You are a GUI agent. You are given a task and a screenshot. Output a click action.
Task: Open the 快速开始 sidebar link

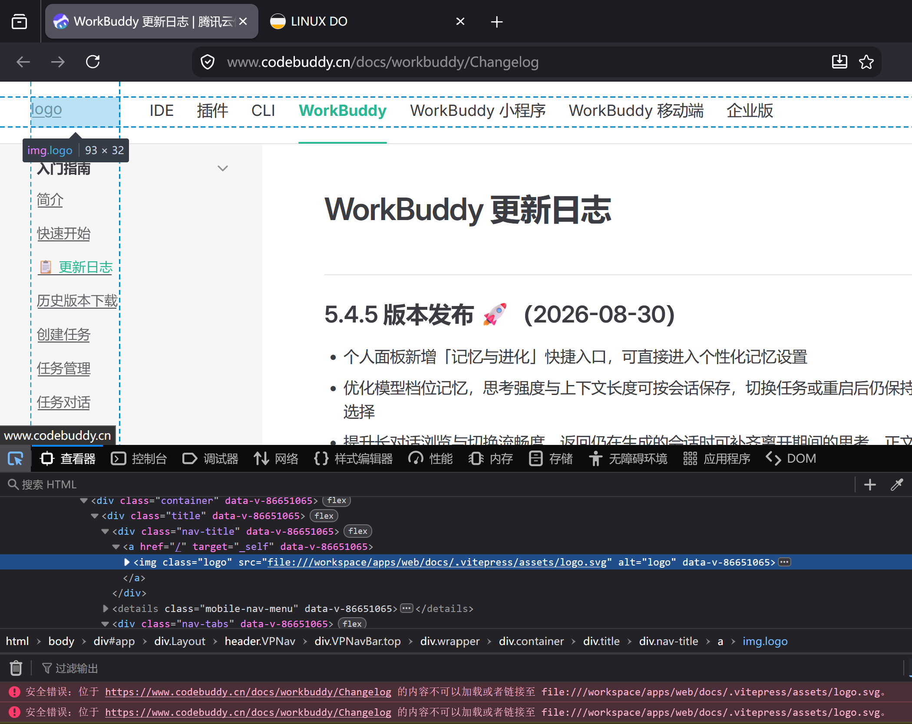(x=64, y=234)
